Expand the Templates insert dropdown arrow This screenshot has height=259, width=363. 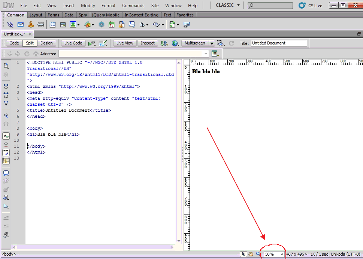pyautogui.click(x=178, y=25)
